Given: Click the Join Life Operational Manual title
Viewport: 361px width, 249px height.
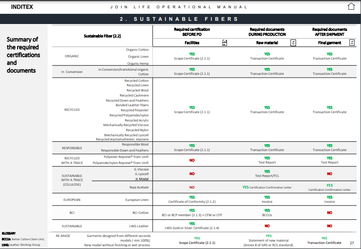Looking at the screenshot, I should coord(178,7).
